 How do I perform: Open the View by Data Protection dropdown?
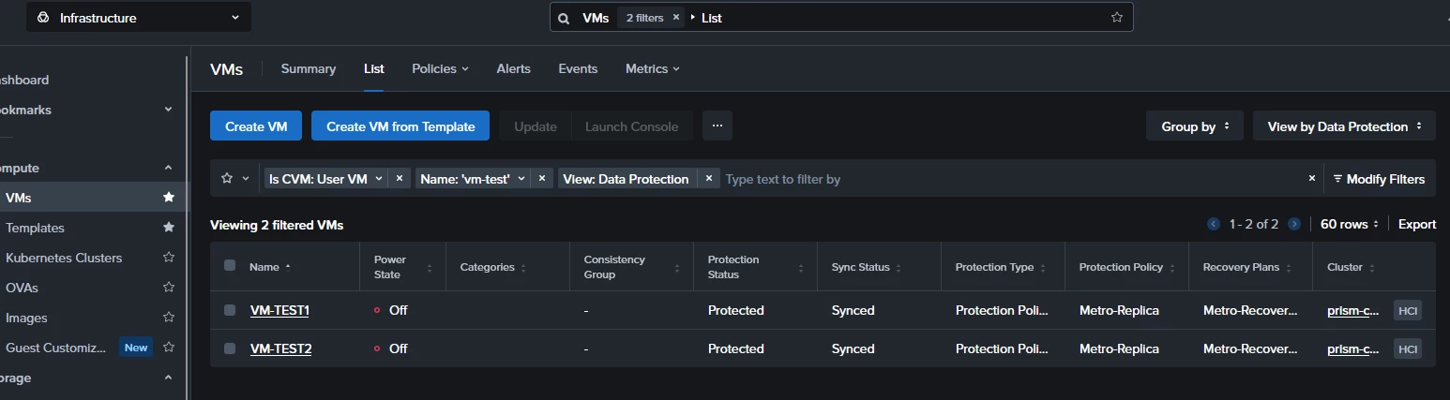1343,126
